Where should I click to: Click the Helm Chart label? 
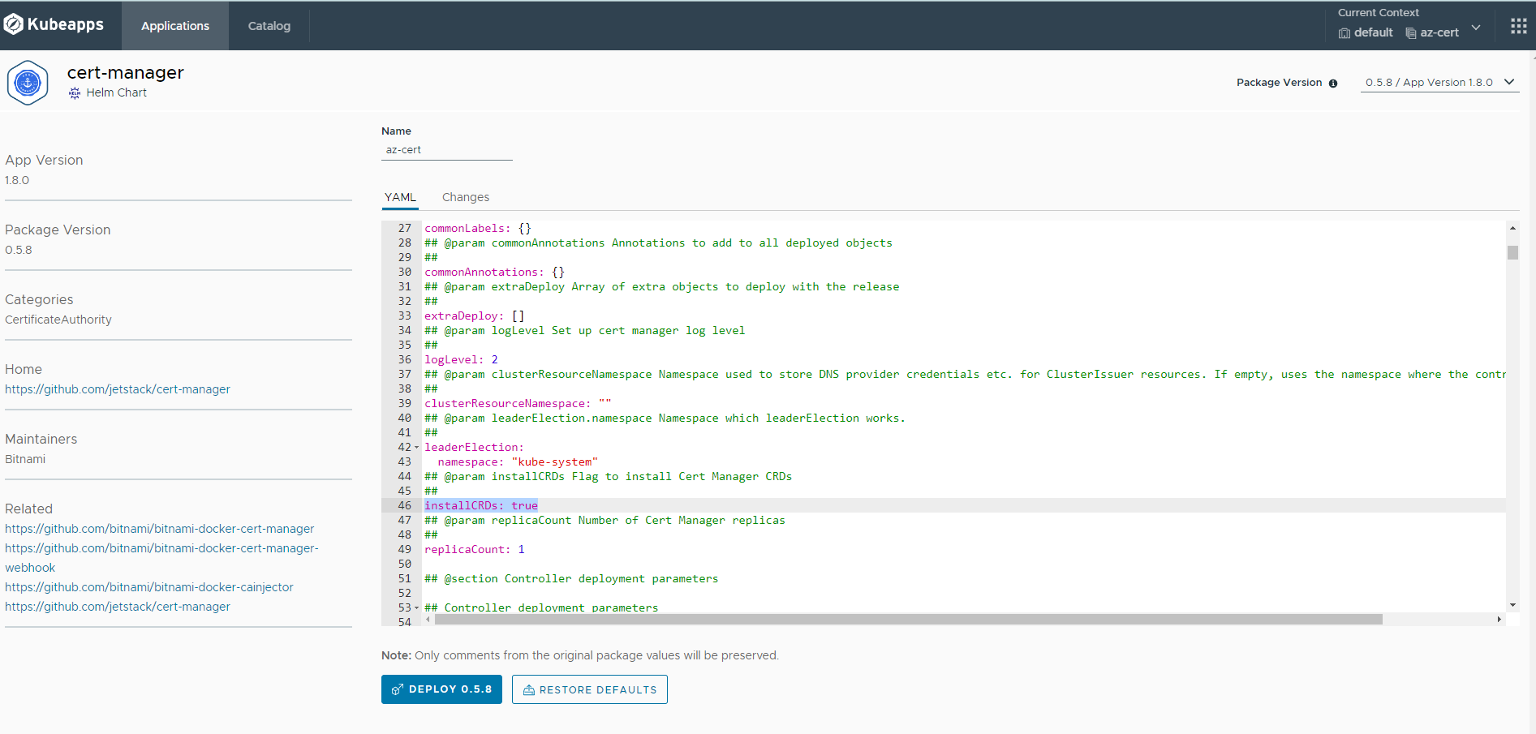pos(117,92)
